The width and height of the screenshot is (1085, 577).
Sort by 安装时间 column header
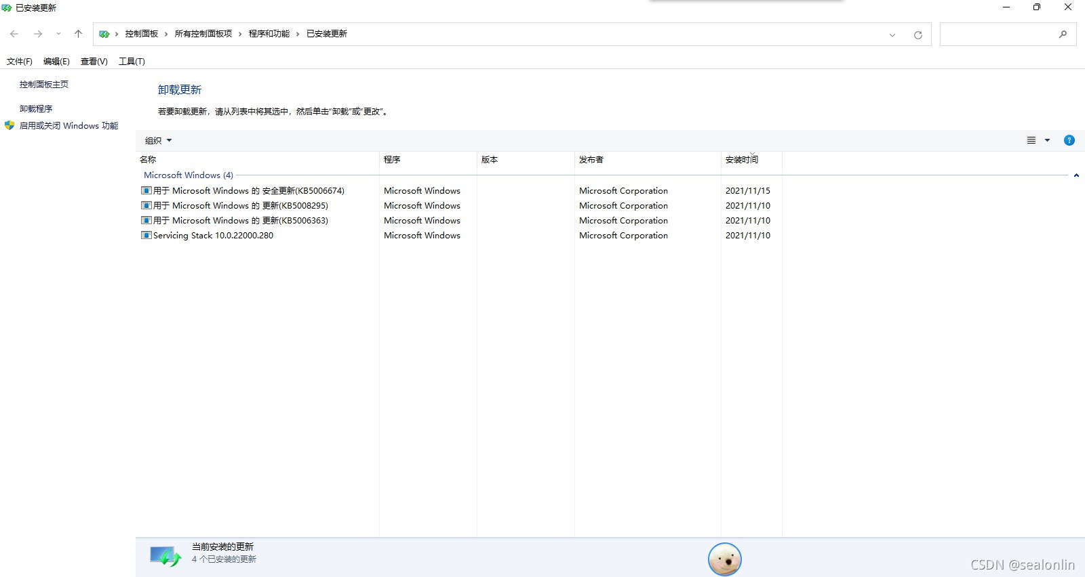[x=751, y=160]
